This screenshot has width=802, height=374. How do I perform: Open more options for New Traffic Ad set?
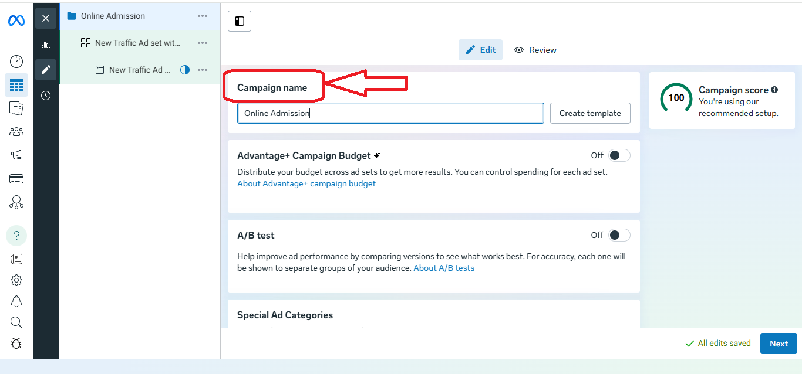coord(203,43)
